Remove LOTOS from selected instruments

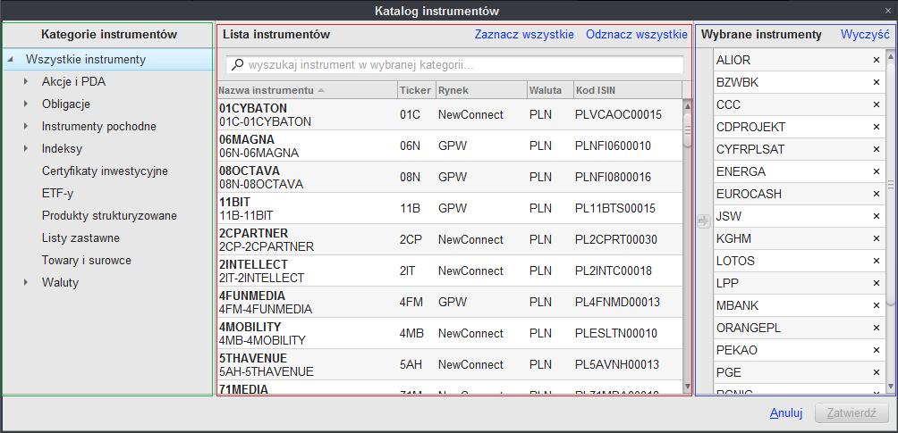(876, 261)
